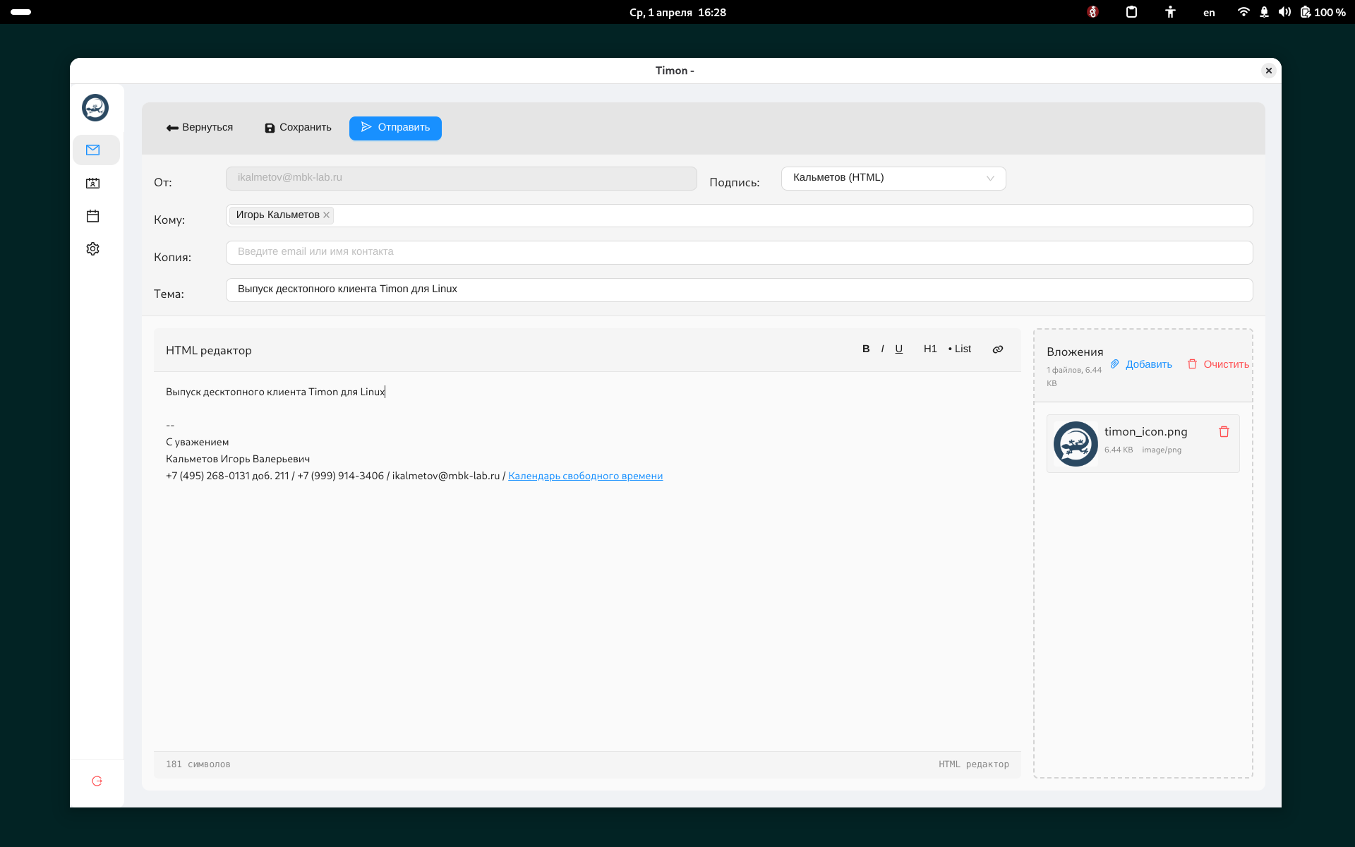Apply H1 heading style
This screenshot has width=1355, height=847.
tap(930, 349)
